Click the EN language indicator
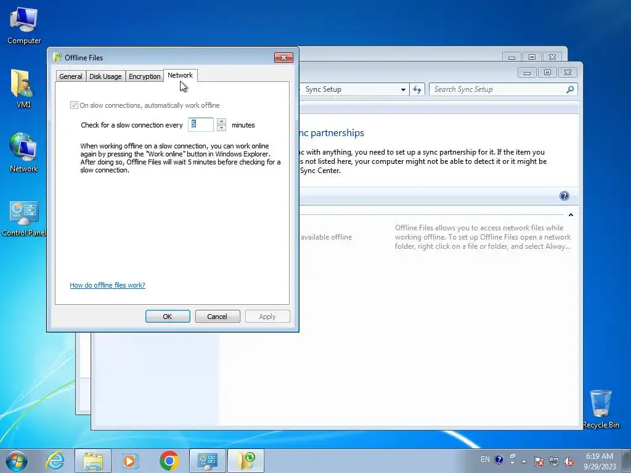 click(x=485, y=459)
